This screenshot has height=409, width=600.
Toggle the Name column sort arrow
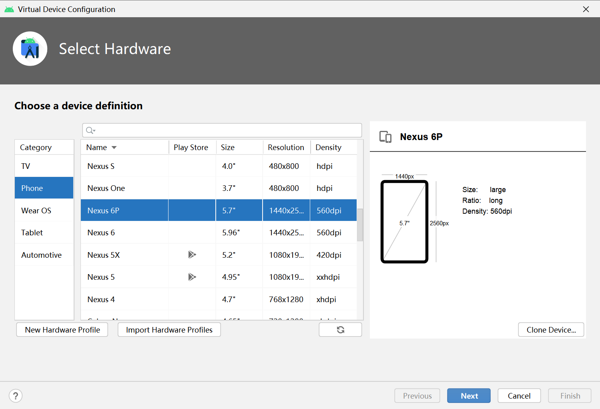(x=114, y=148)
